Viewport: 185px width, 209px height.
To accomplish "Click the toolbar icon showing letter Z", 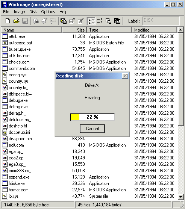I will point(117,21).
